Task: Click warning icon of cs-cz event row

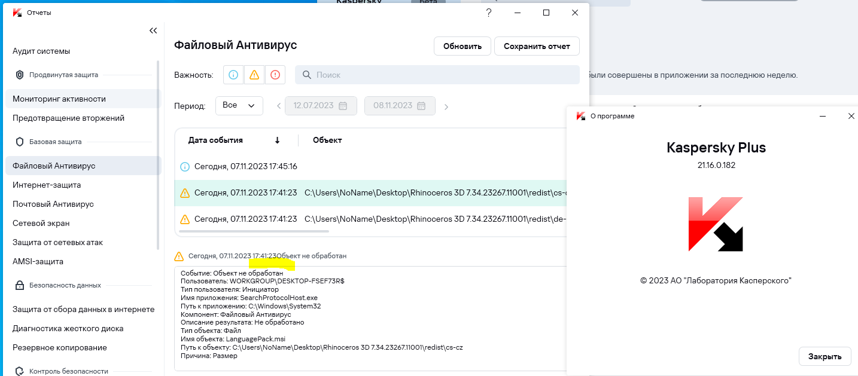Action: pyautogui.click(x=185, y=193)
